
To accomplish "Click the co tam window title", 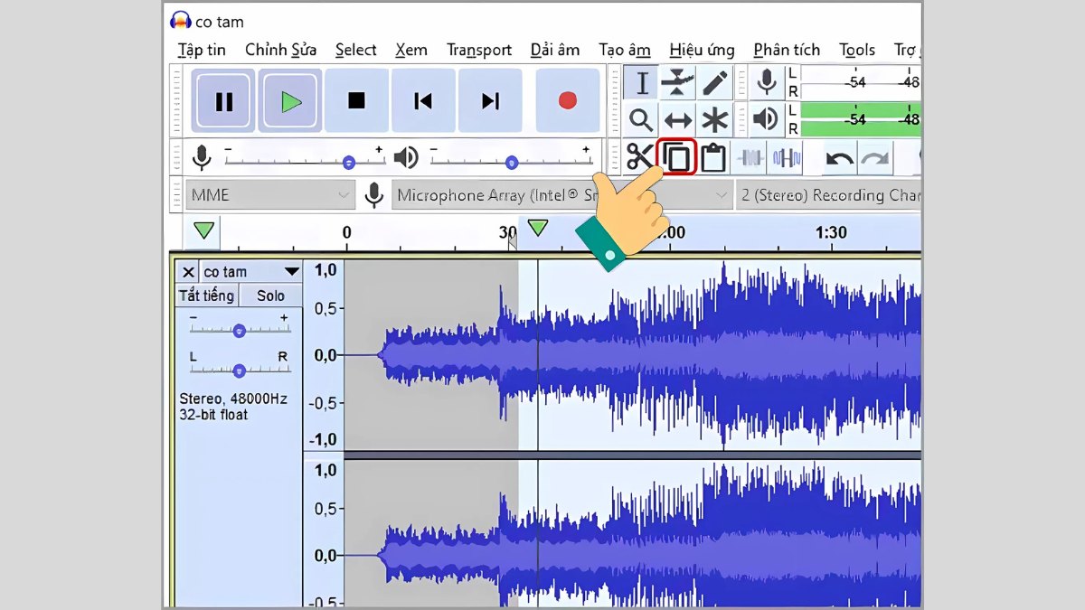I will tap(220, 22).
